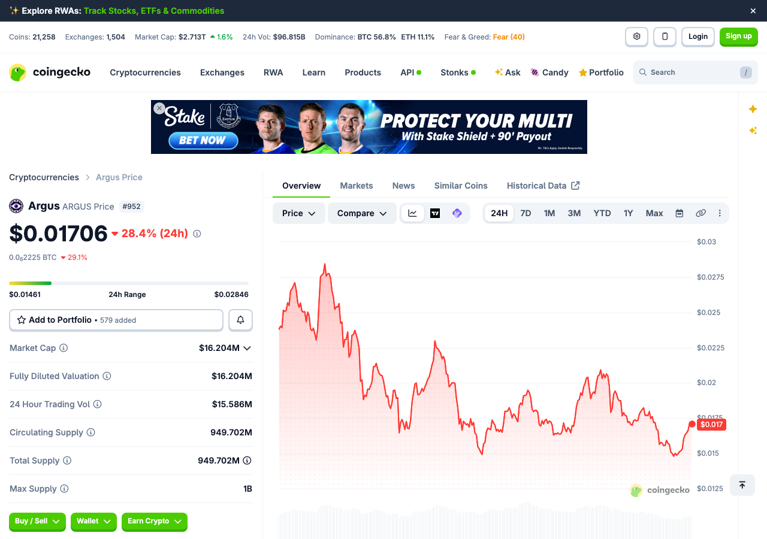Switch to TradingView chart view
This screenshot has height=539, width=767.
(x=435, y=213)
